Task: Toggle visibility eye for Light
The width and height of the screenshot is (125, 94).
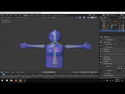Action: [121, 29]
